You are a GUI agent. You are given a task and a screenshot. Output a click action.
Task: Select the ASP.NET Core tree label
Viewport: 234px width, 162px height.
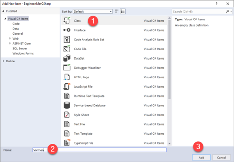coord(21,43)
